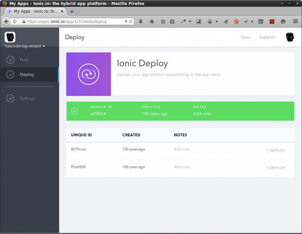The width and height of the screenshot is (302, 234).
Task: Open the eyedropper extension dropdown arrow
Action: pyautogui.click(x=190, y=21)
